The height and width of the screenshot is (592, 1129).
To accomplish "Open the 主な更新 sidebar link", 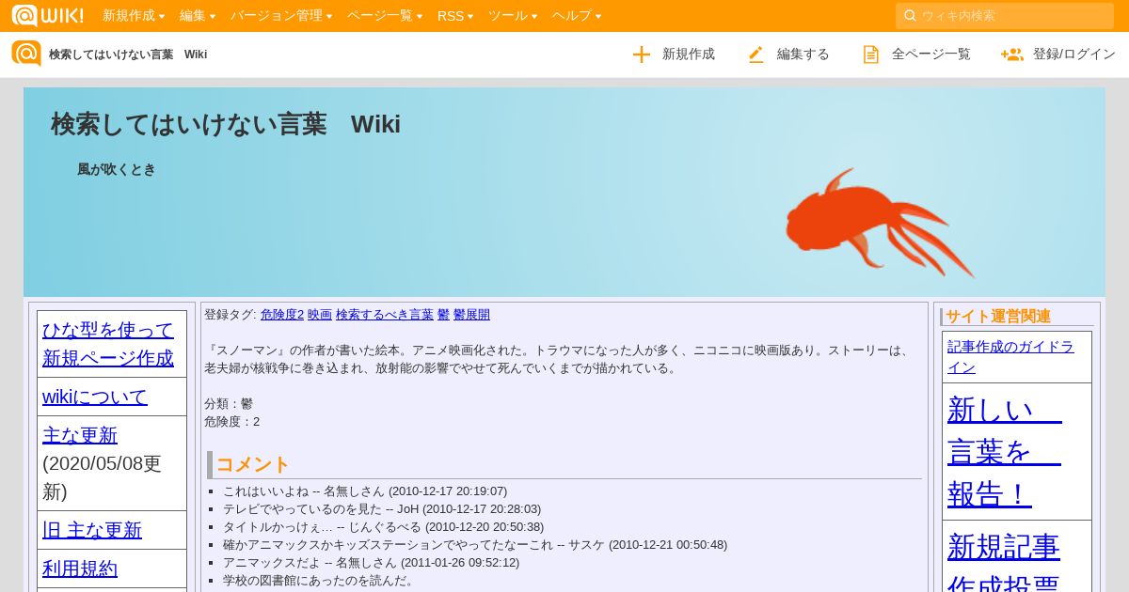I will coord(80,435).
